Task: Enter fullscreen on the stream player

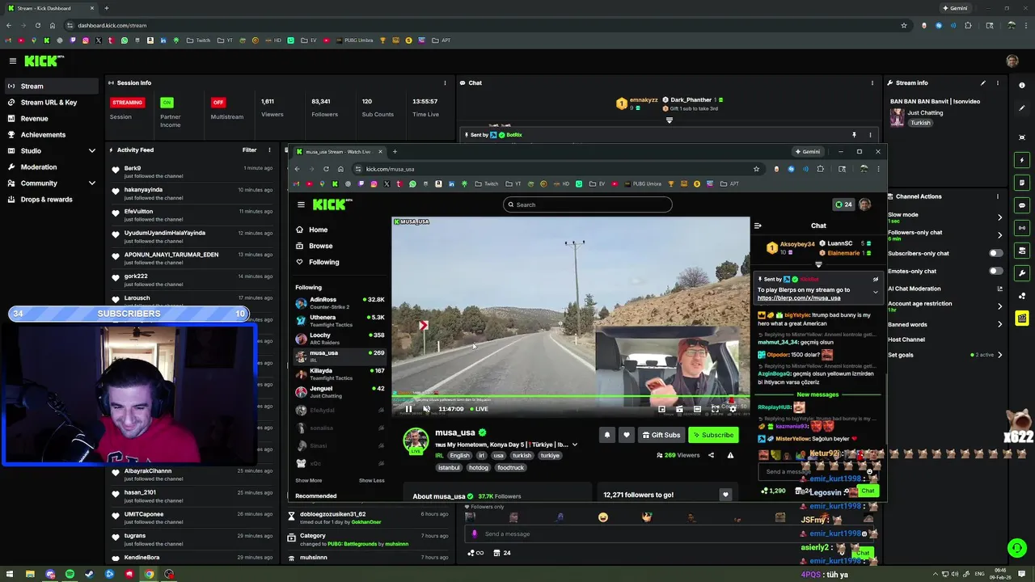Action: pyautogui.click(x=715, y=409)
